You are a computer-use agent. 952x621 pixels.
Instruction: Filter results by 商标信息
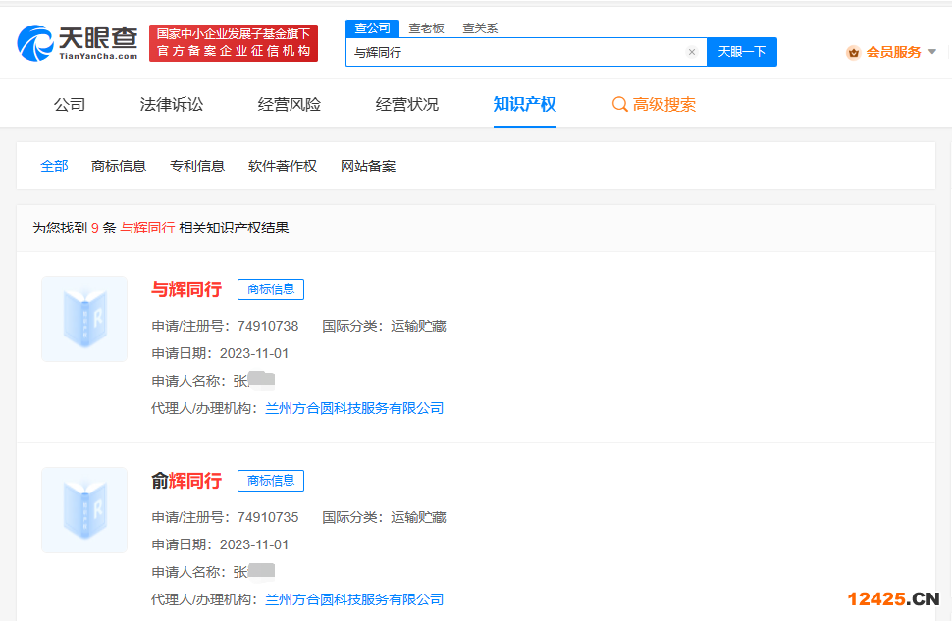tap(119, 166)
